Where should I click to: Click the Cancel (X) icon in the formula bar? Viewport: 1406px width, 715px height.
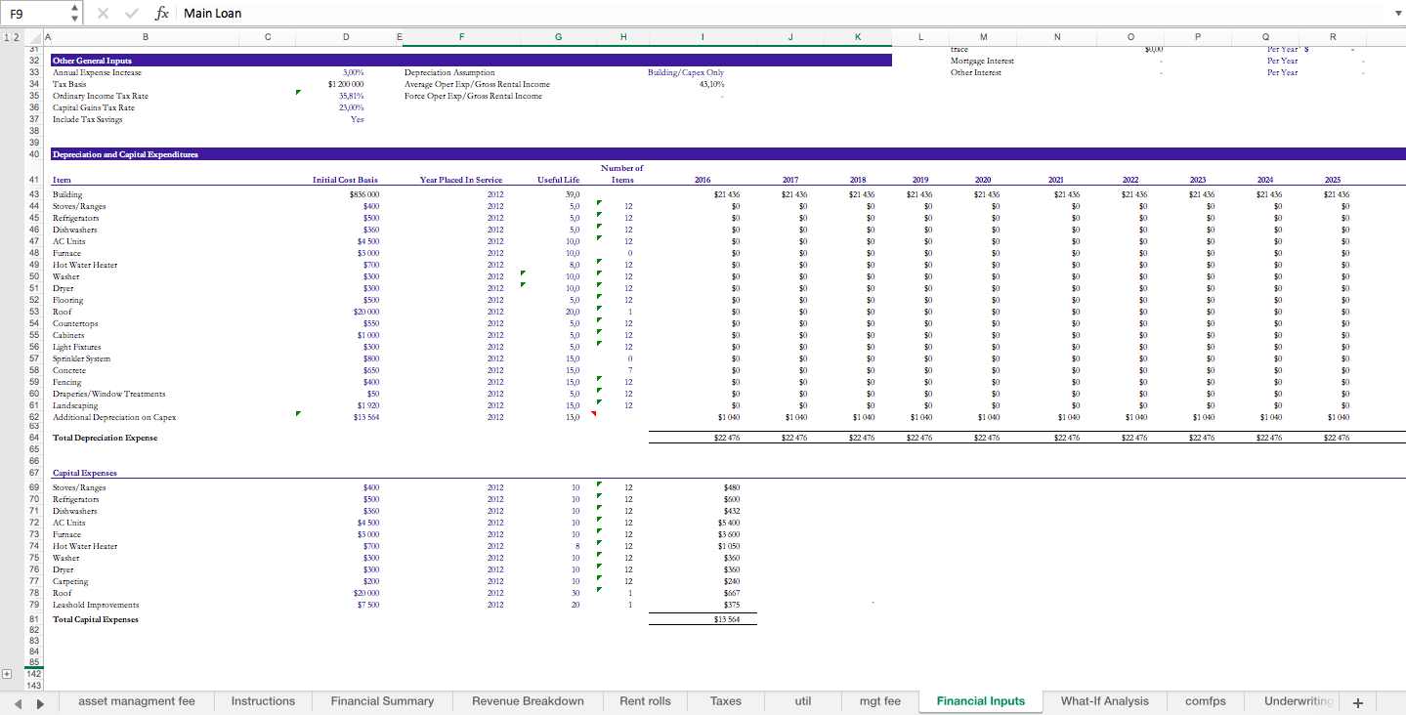(x=102, y=13)
